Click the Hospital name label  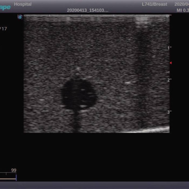[23, 4]
